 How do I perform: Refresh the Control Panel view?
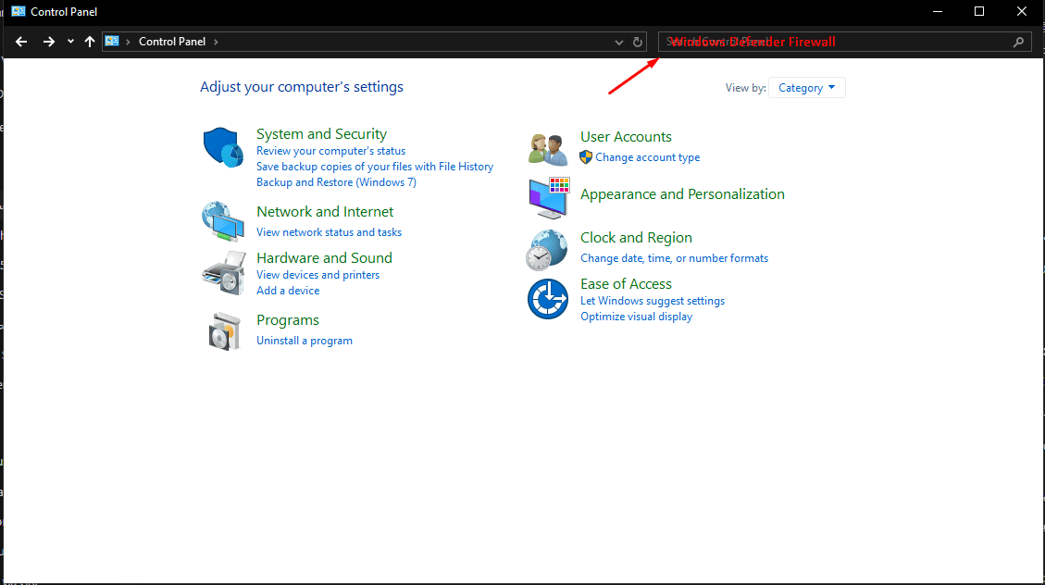coord(638,42)
